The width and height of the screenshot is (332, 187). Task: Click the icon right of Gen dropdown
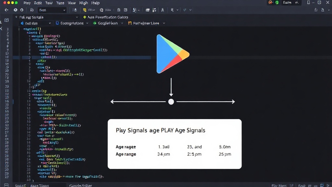tap(75, 10)
